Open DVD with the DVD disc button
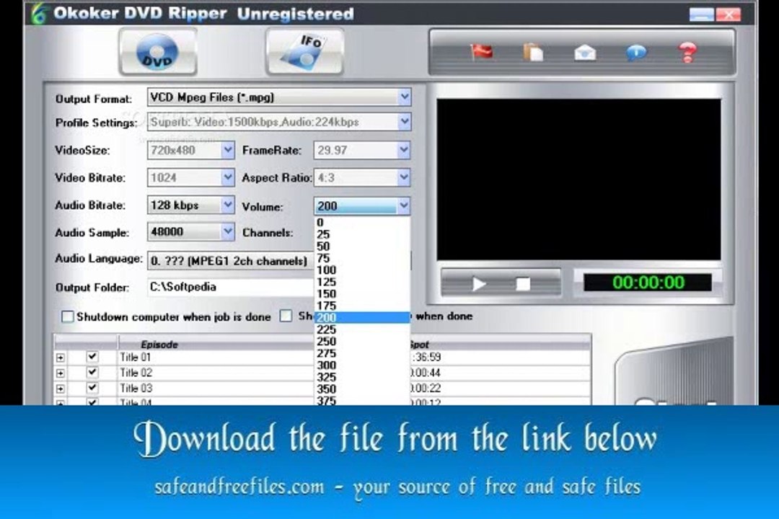Viewport: 779px width, 519px height. click(158, 52)
